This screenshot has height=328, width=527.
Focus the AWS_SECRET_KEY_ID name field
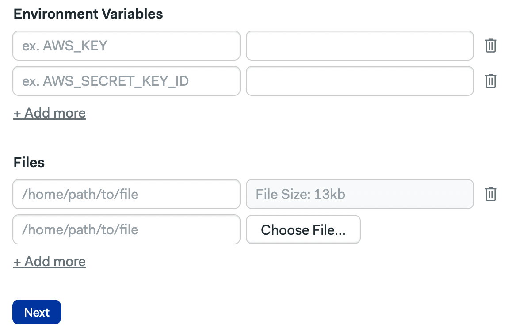tap(126, 81)
